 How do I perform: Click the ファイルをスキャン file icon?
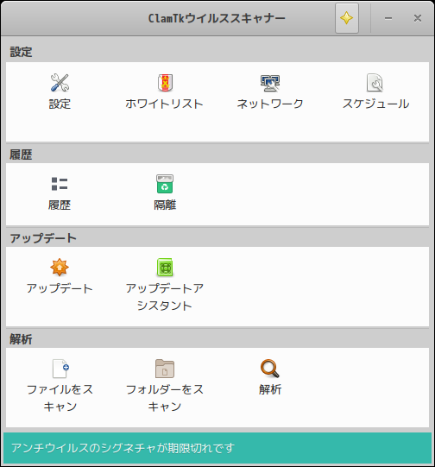click(60, 369)
